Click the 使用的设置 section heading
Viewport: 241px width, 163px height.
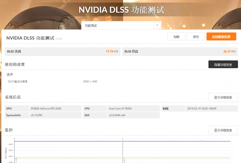[x=15, y=64]
